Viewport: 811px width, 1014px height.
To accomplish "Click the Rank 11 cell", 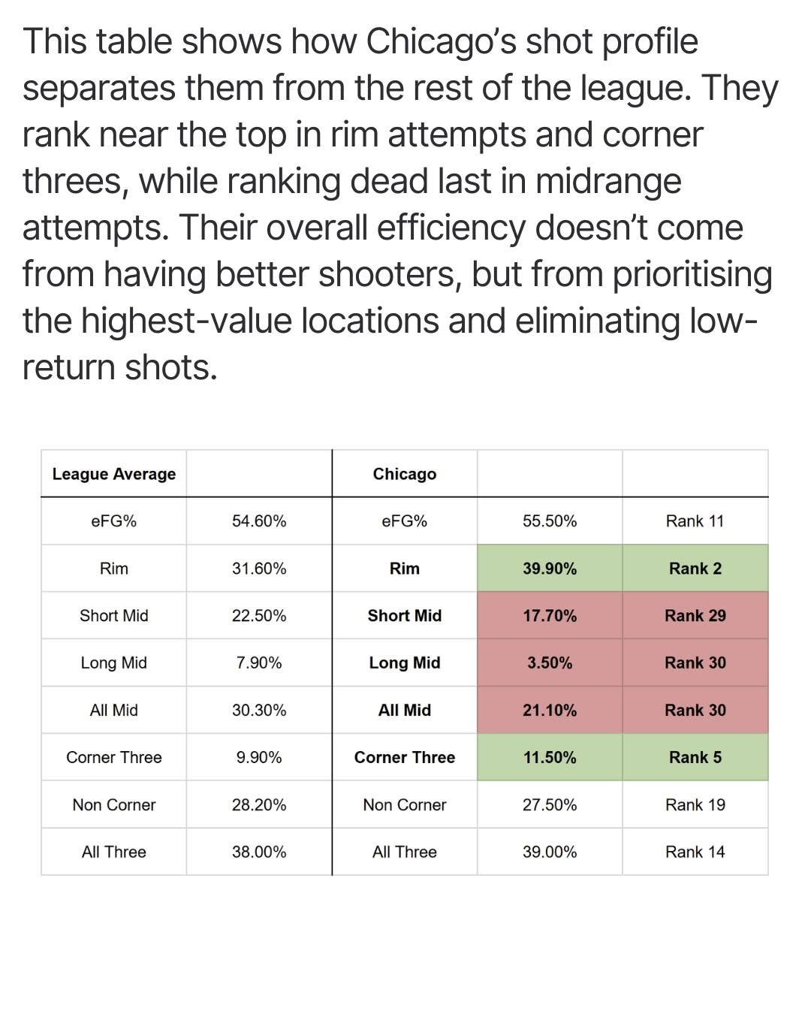I will 695,521.
